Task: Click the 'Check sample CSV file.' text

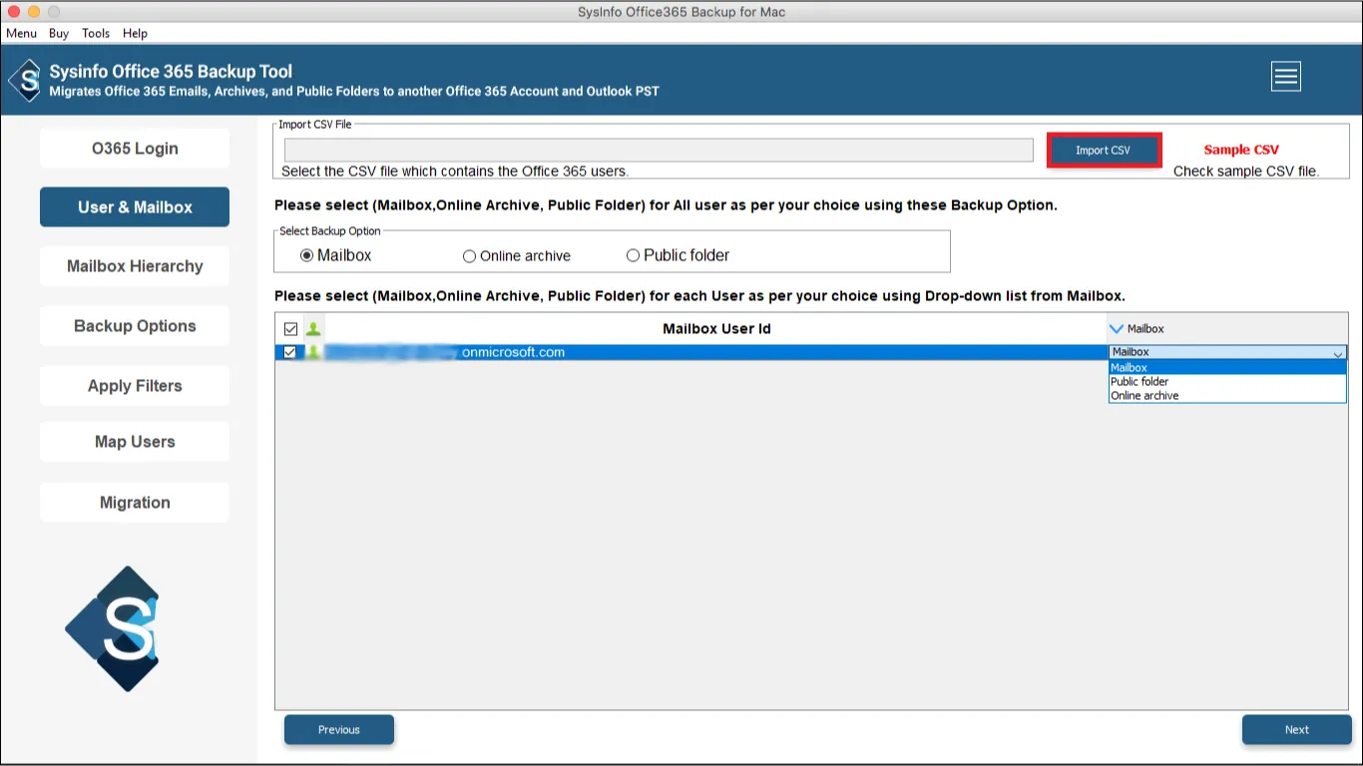Action: point(1246,172)
